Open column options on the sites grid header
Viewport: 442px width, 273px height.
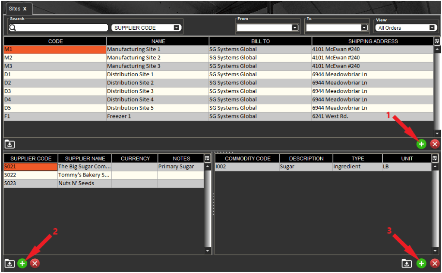[436, 41]
